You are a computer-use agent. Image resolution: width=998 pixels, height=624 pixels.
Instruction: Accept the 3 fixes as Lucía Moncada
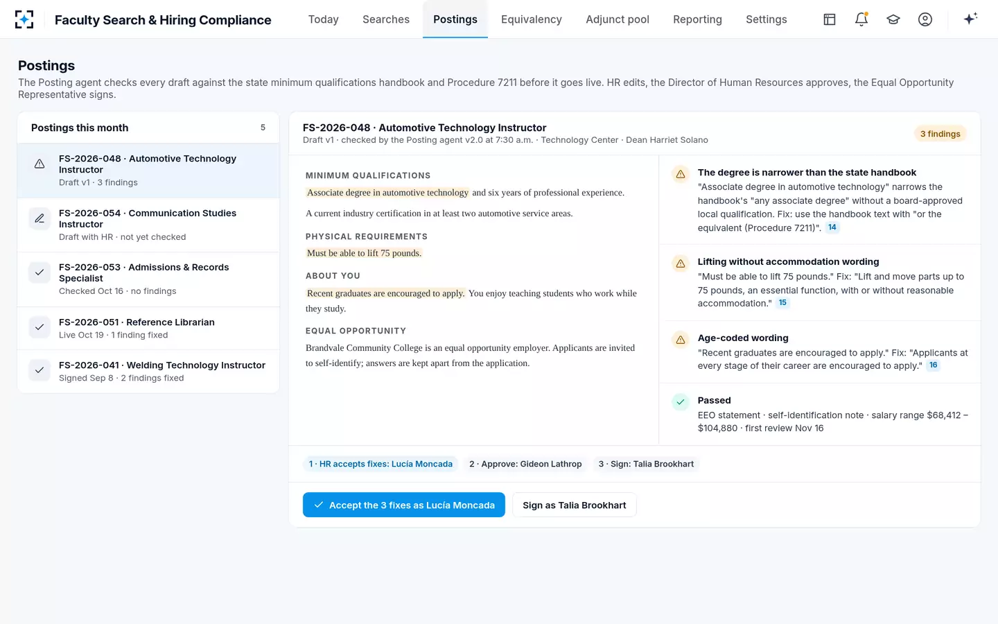[x=404, y=505]
